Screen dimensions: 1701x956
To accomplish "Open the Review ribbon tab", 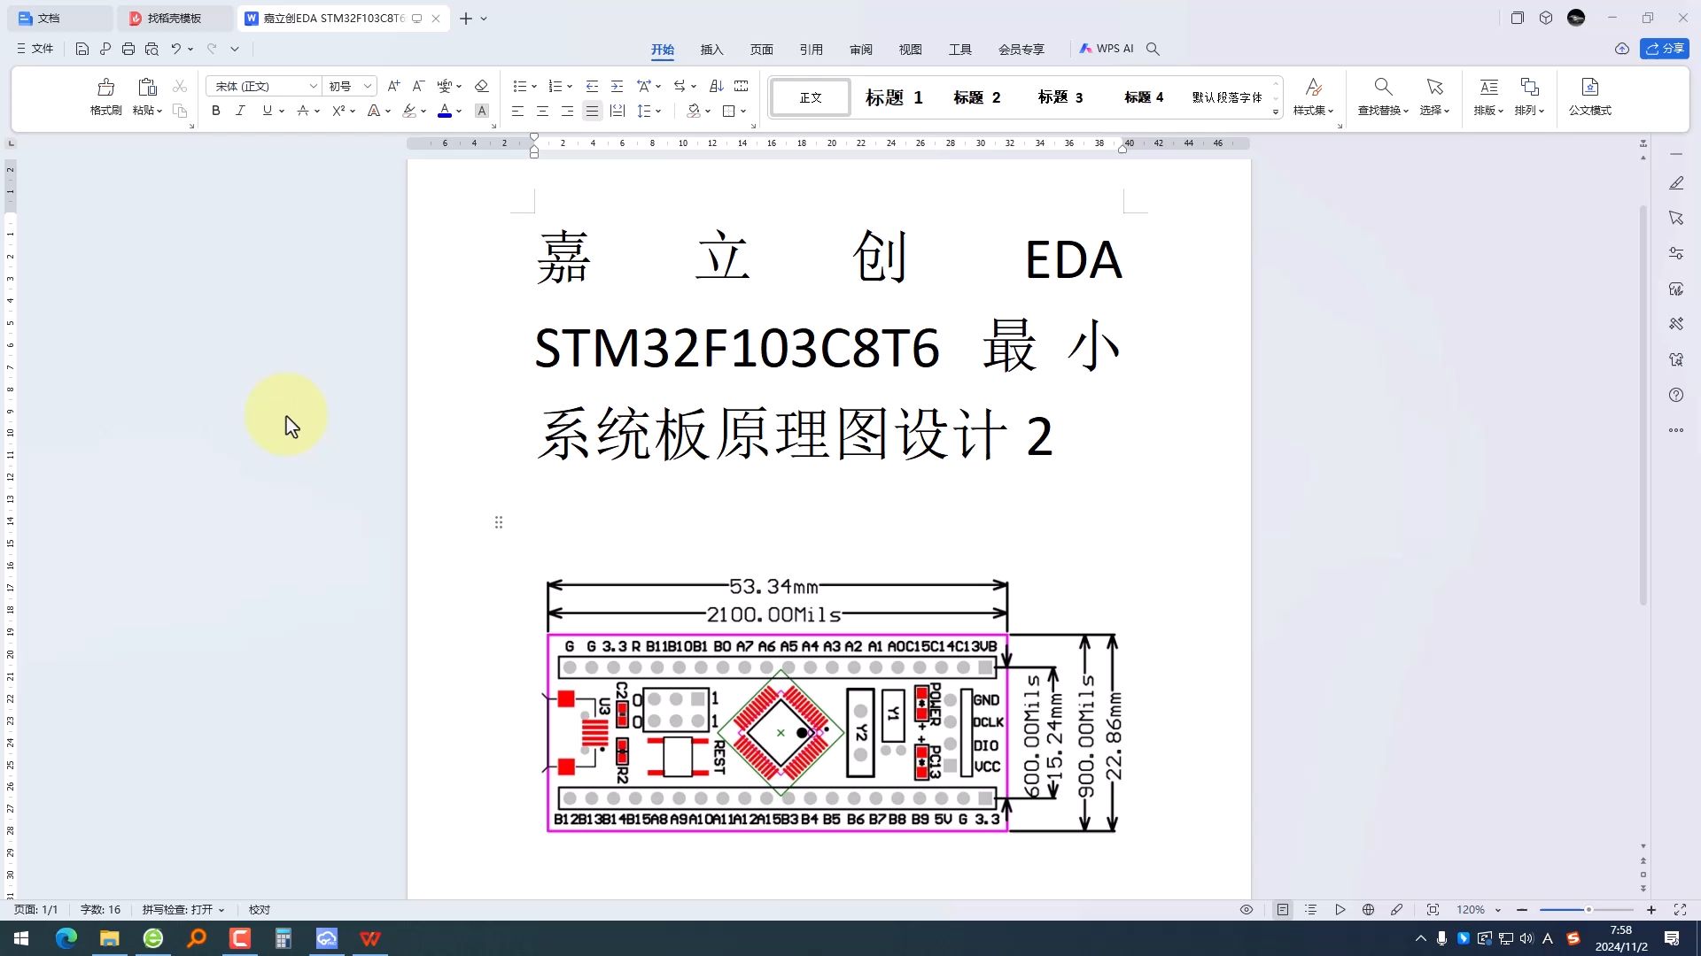I will pos(860,50).
